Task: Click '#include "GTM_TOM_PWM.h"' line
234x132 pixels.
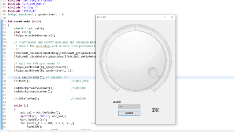Action: (x=27, y=4)
